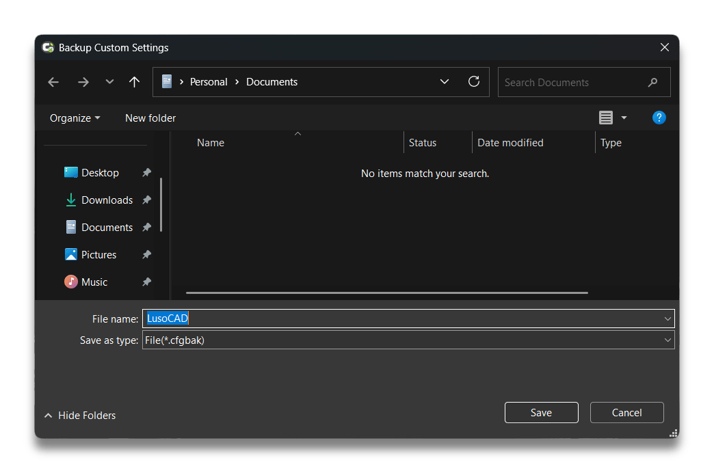
Task: Click the pin icon beside Desktop
Action: 146,173
